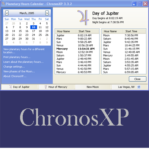Select March 31 in calendar
This screenshot has height=149, width=149.
(34, 39)
